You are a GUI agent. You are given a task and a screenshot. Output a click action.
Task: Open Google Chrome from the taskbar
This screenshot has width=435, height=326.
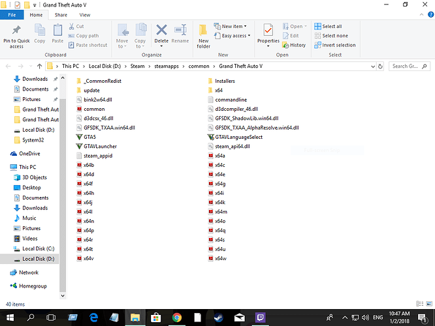tap(177, 318)
